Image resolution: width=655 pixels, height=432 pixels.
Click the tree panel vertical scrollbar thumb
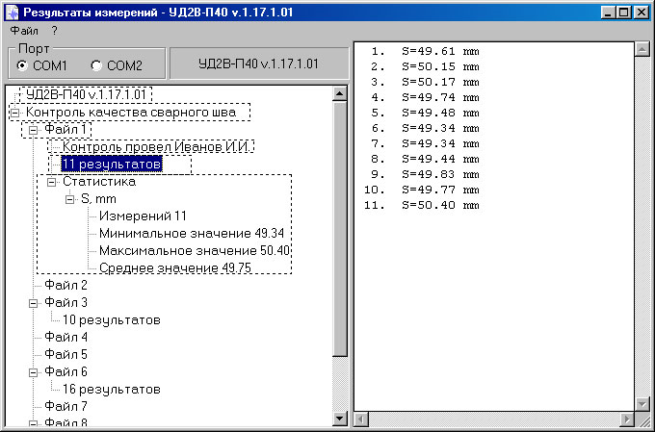click(340, 229)
